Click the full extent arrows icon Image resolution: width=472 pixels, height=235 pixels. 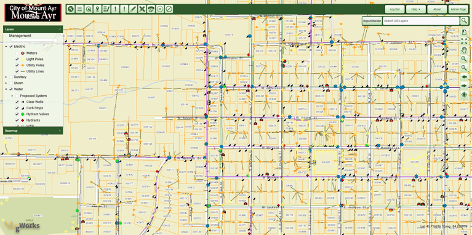coord(464,41)
